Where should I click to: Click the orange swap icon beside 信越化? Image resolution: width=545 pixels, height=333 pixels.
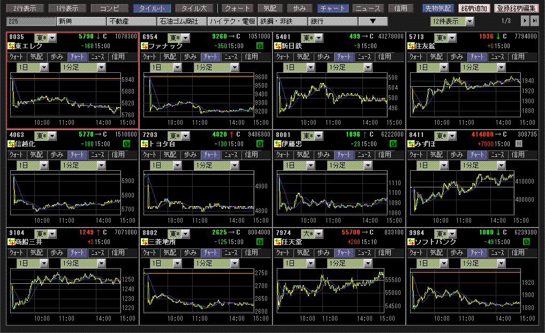click(x=11, y=144)
